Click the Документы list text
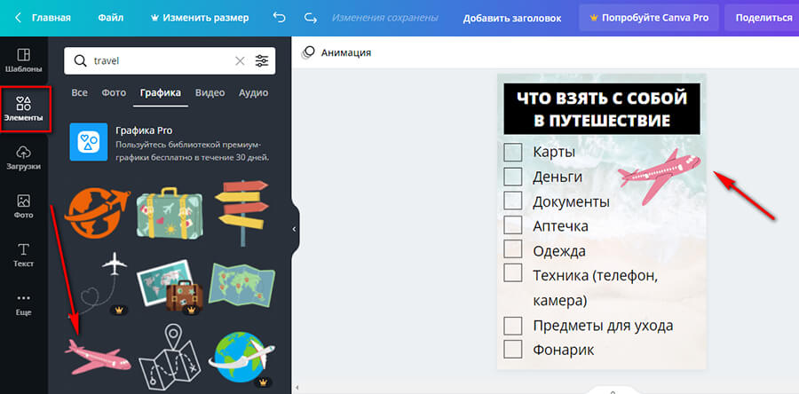The width and height of the screenshot is (799, 394). 571,201
